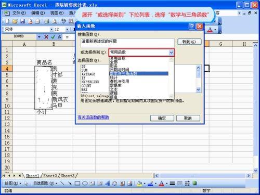
Task: Open the function help link
Action: coord(93,118)
